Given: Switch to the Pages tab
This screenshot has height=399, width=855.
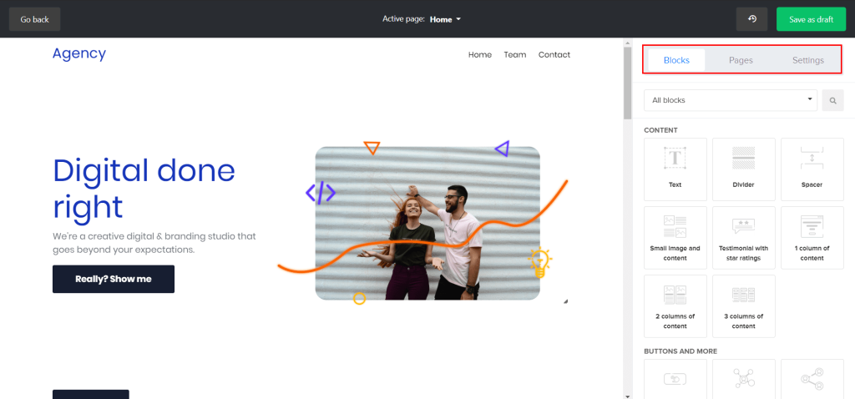Looking at the screenshot, I should tap(741, 60).
